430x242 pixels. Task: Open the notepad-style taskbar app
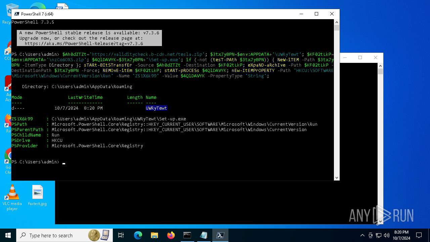[204, 235]
